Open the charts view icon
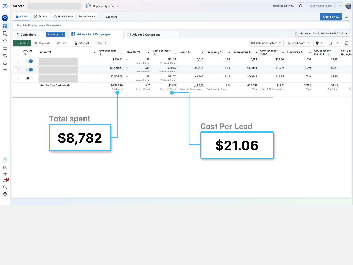This screenshot has width=353, height=265. [346, 43]
